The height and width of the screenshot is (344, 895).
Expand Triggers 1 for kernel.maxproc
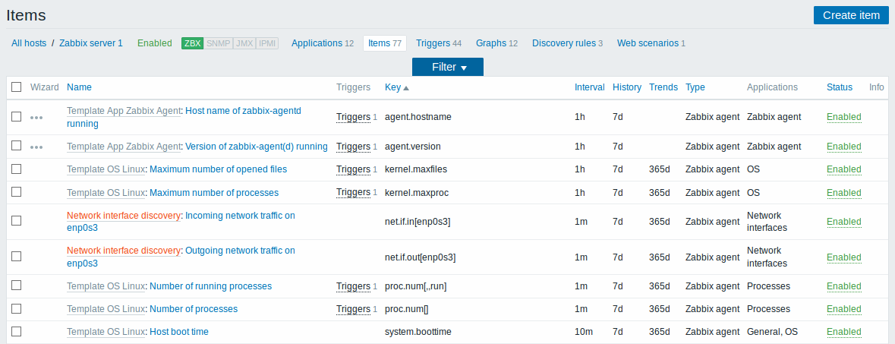tap(353, 193)
